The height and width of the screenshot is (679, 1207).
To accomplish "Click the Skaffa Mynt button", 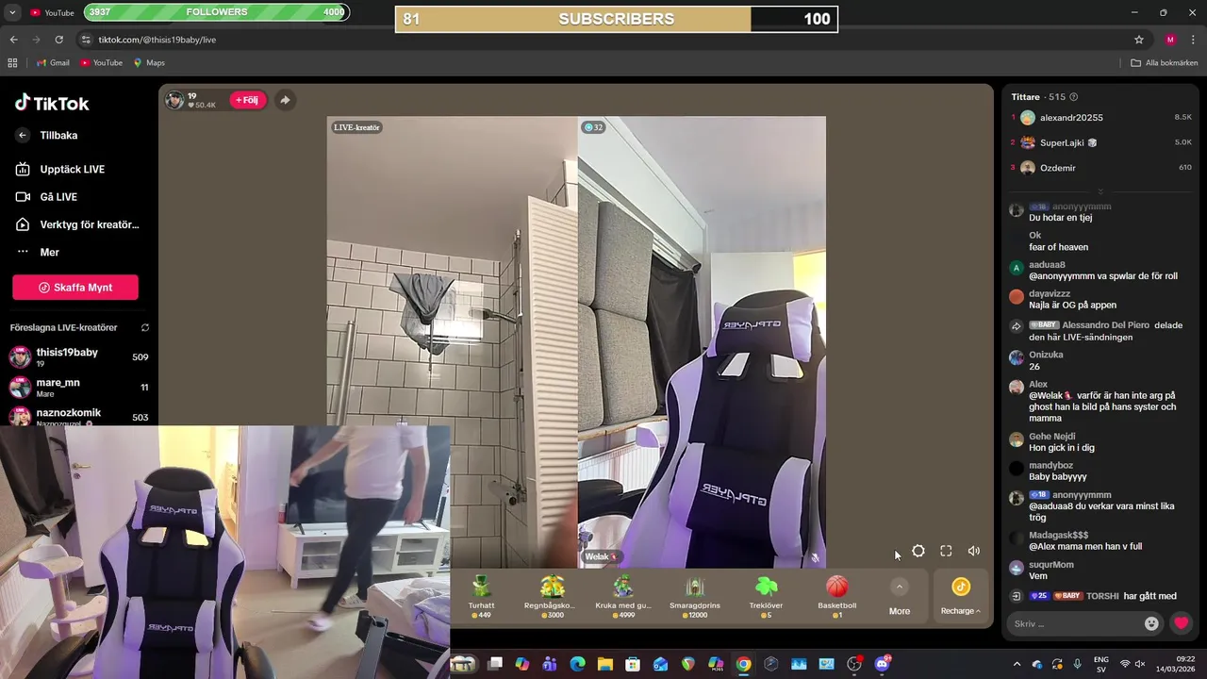I will point(75,288).
